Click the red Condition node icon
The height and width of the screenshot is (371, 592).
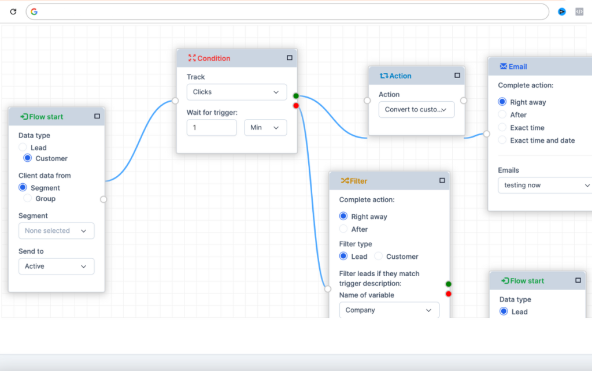click(x=192, y=58)
